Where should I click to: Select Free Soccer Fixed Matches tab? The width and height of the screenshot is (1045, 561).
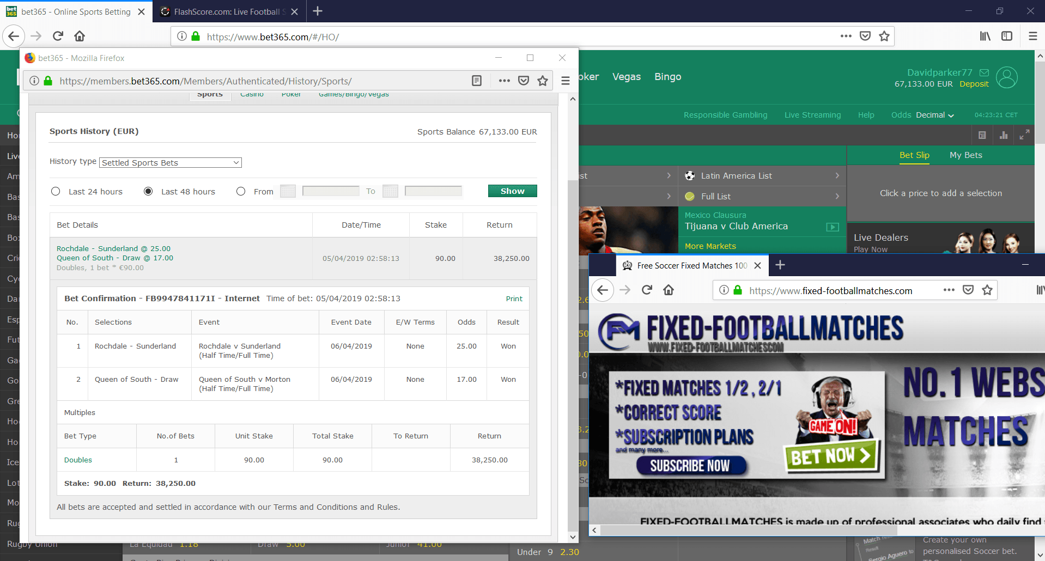[692, 265]
